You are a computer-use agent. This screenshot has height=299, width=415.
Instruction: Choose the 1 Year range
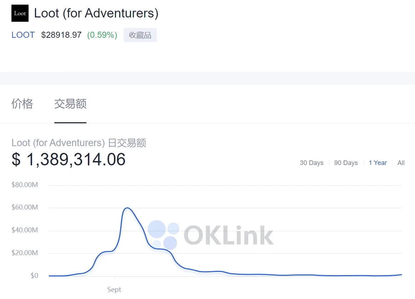[377, 163]
